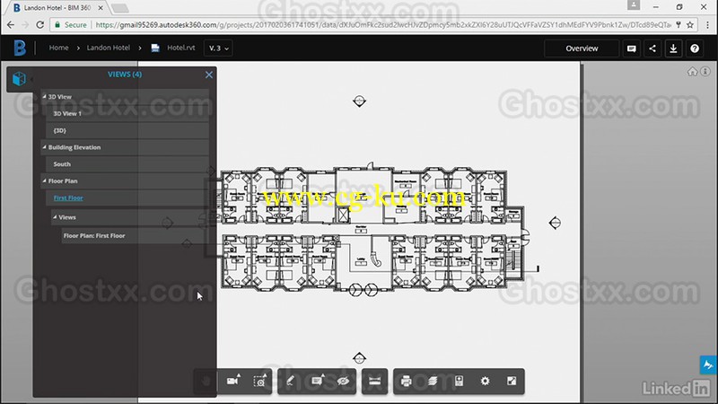
Task: Click the viewer info icon
Action: click(x=705, y=72)
